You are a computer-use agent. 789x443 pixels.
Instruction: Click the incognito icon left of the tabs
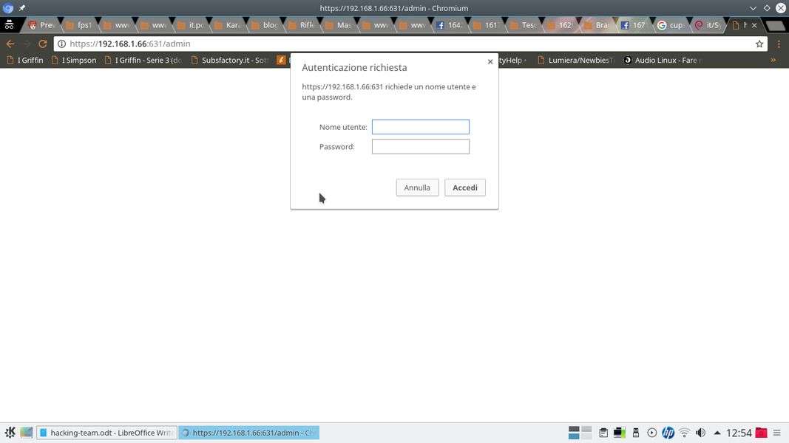9,25
